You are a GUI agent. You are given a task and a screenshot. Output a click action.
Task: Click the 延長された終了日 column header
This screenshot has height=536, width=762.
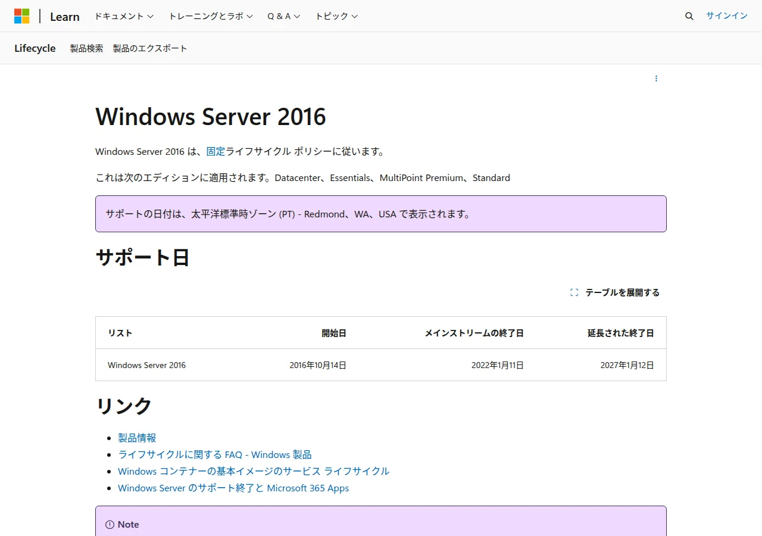pyautogui.click(x=621, y=333)
